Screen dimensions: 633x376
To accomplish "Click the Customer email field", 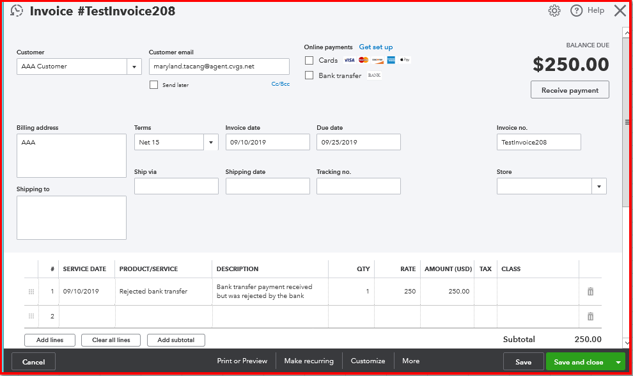I will 219,67.
